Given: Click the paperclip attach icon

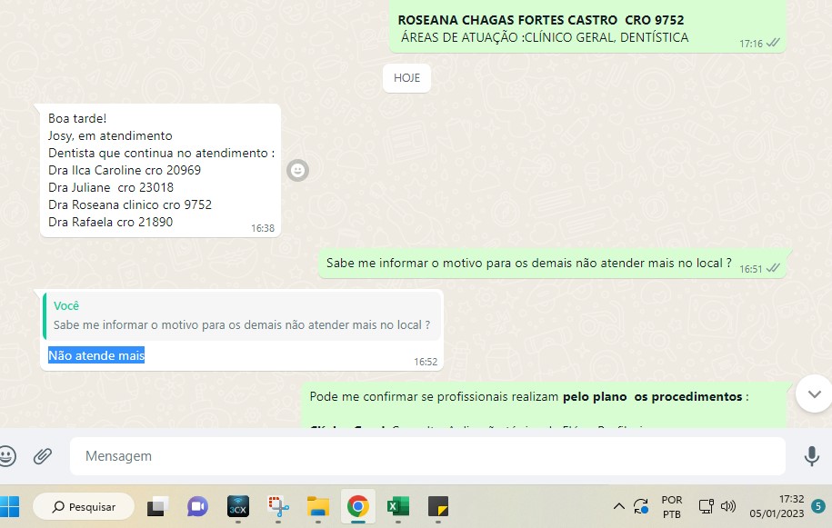Looking at the screenshot, I should (43, 455).
